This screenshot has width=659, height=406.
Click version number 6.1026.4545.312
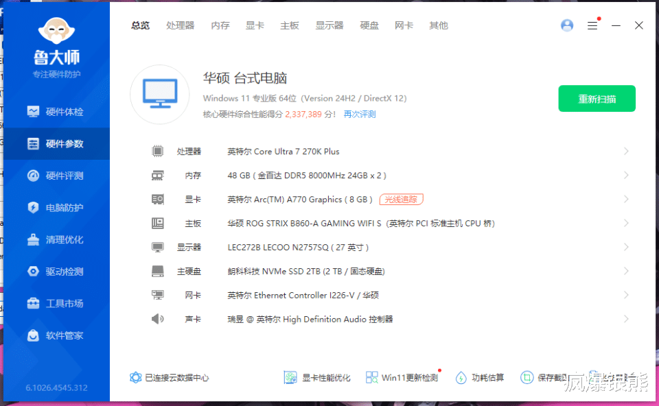(56, 387)
